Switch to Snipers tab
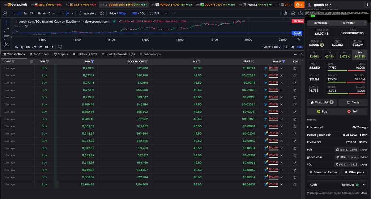Viewport: 371px width, 199px height. coord(61,54)
